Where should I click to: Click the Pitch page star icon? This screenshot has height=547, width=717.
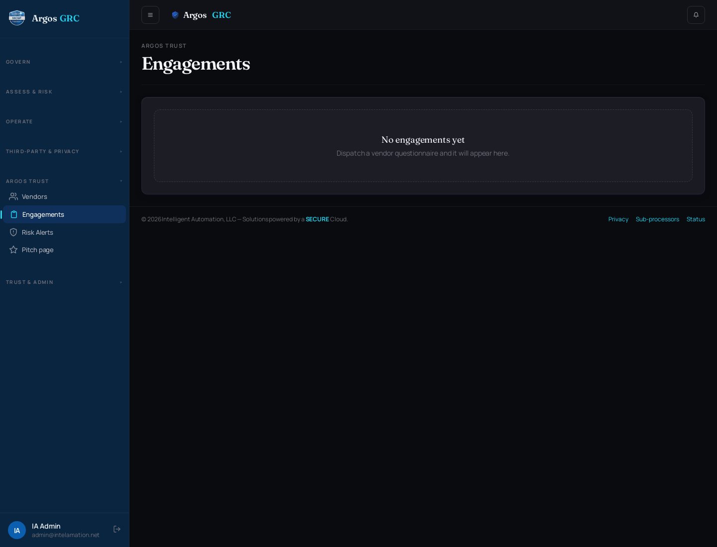pos(13,250)
